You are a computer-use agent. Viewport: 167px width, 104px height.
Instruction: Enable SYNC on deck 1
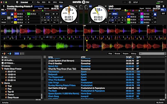click(47, 14)
